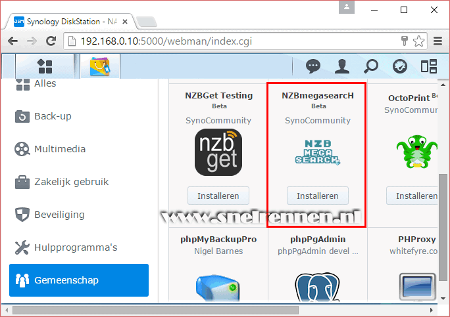
Task: Open the notifications speech bubble icon
Action: pyautogui.click(x=312, y=66)
